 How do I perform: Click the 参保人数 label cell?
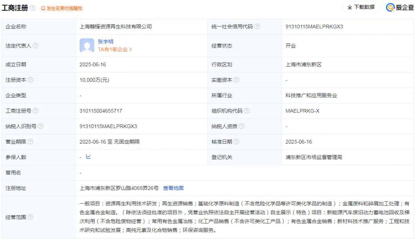pyautogui.click(x=39, y=157)
